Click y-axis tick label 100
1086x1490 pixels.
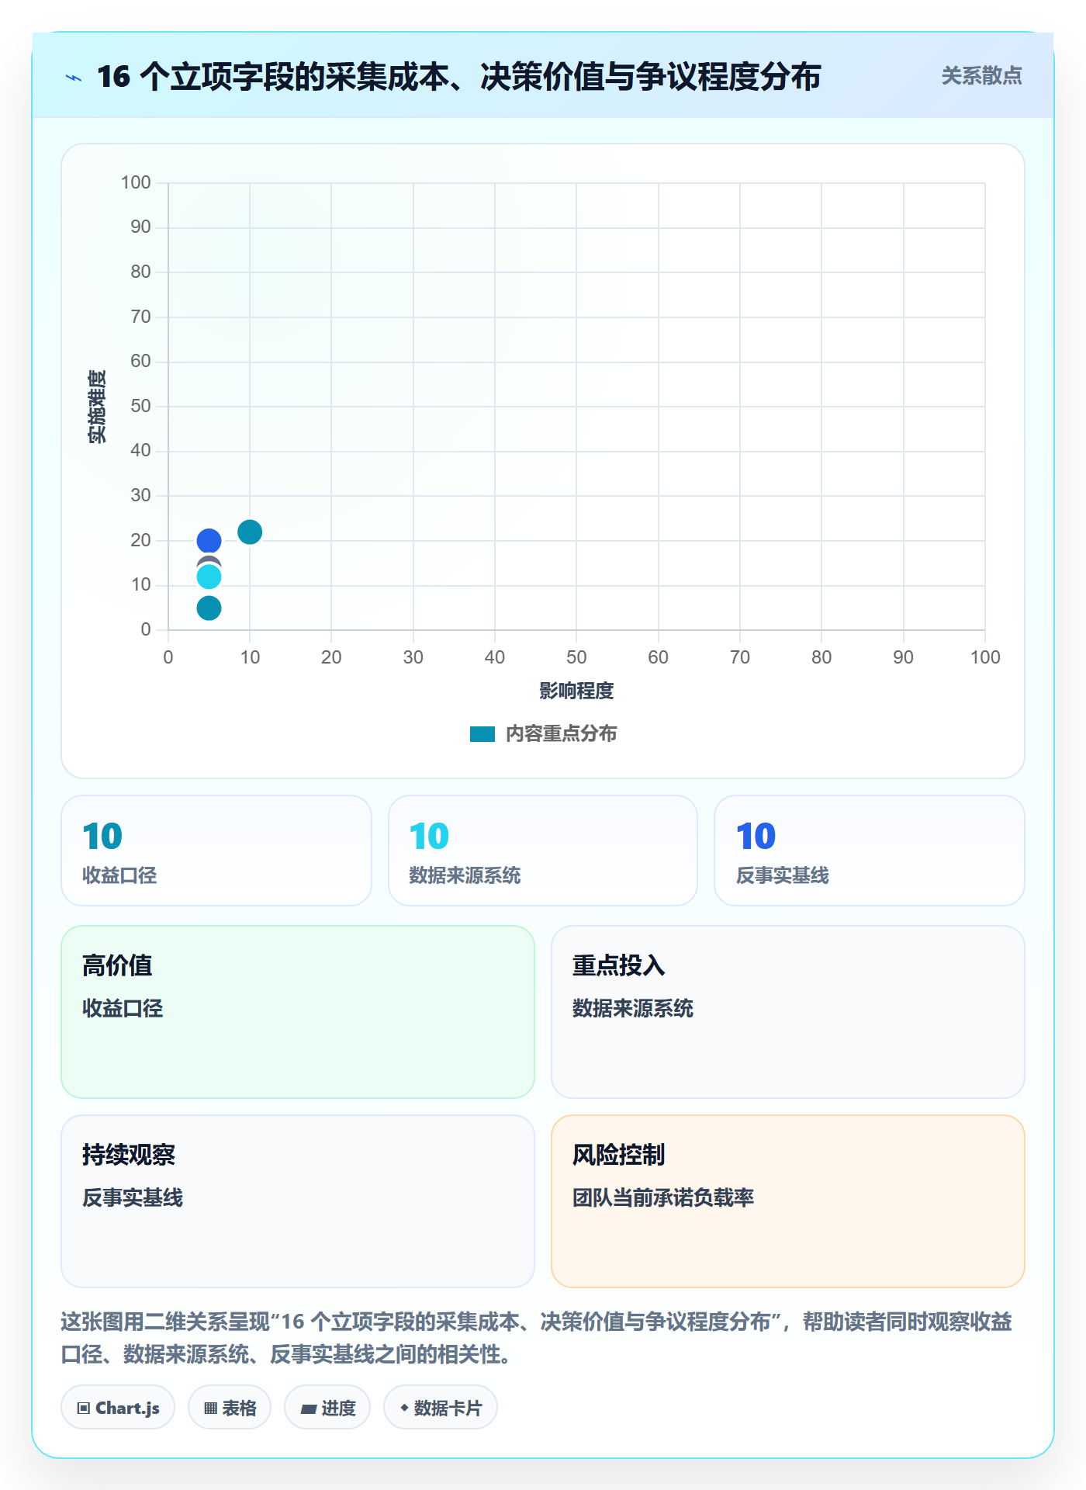tap(136, 182)
